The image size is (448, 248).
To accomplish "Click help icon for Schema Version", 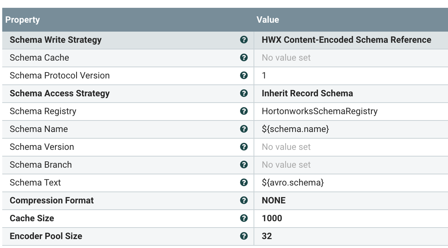I will click(x=244, y=147).
